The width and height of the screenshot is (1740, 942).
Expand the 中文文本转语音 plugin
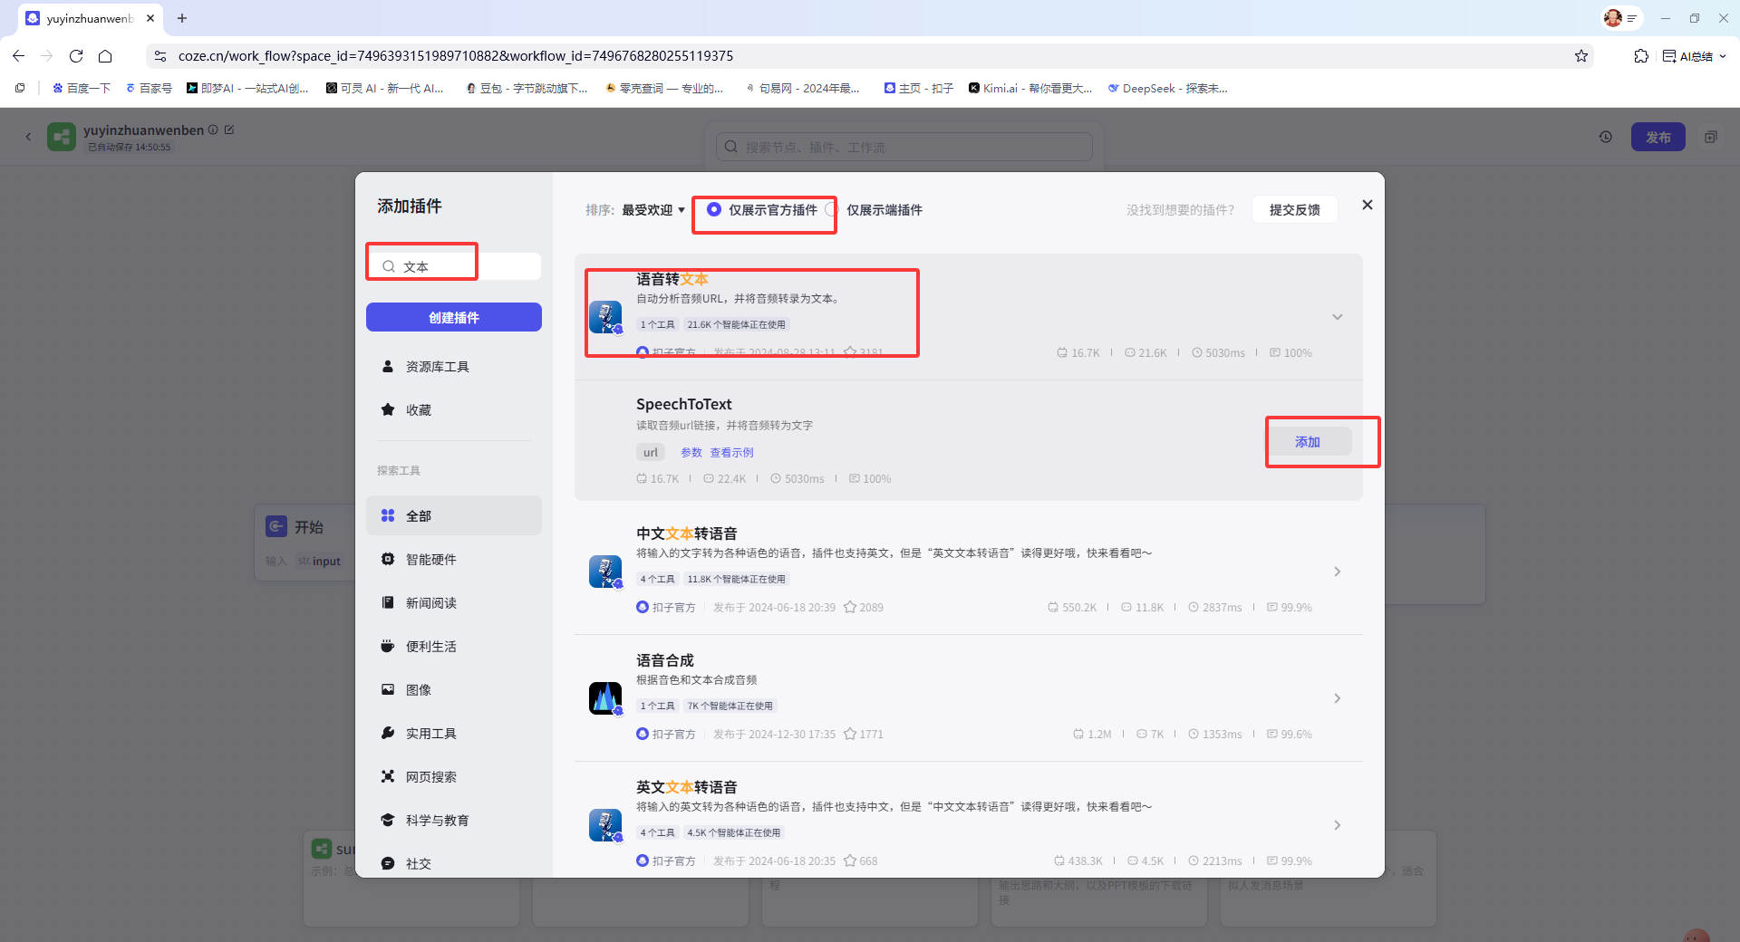(x=1338, y=572)
